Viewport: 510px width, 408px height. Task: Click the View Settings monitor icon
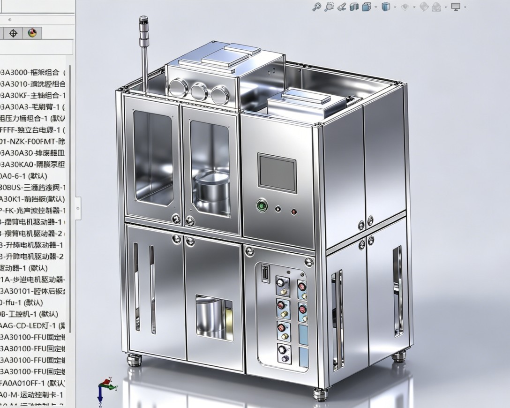(x=456, y=7)
